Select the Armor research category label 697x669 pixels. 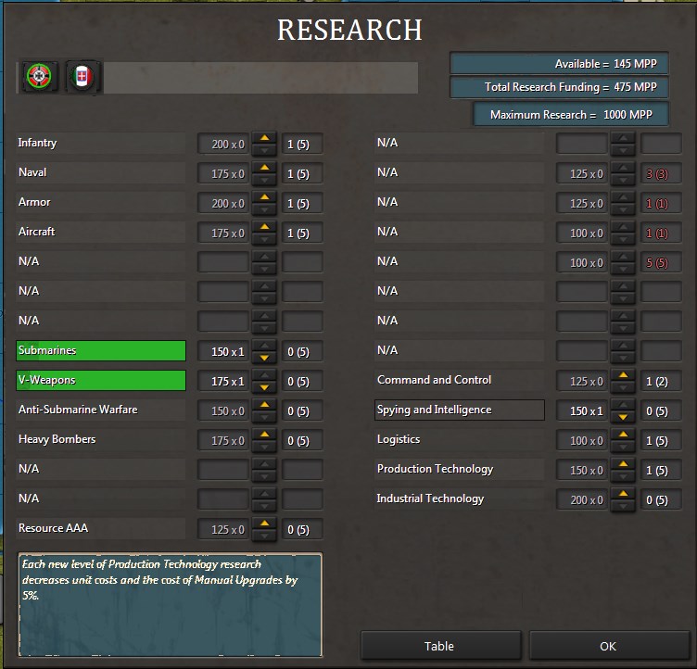pyautogui.click(x=100, y=202)
